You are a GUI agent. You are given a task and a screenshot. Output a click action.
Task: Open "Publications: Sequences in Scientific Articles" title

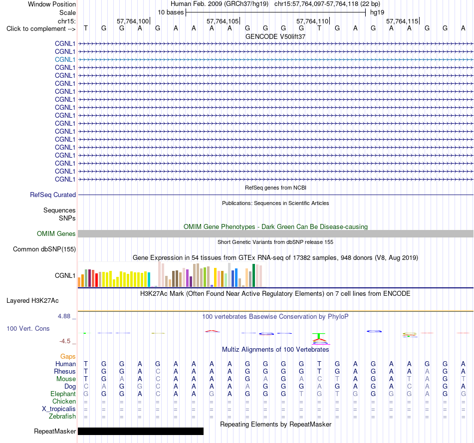[x=275, y=203]
